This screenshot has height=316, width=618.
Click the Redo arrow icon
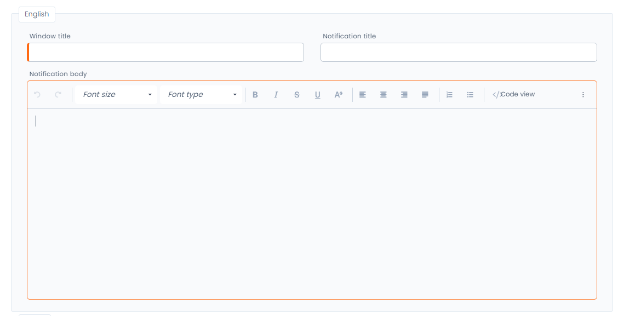pyautogui.click(x=58, y=95)
